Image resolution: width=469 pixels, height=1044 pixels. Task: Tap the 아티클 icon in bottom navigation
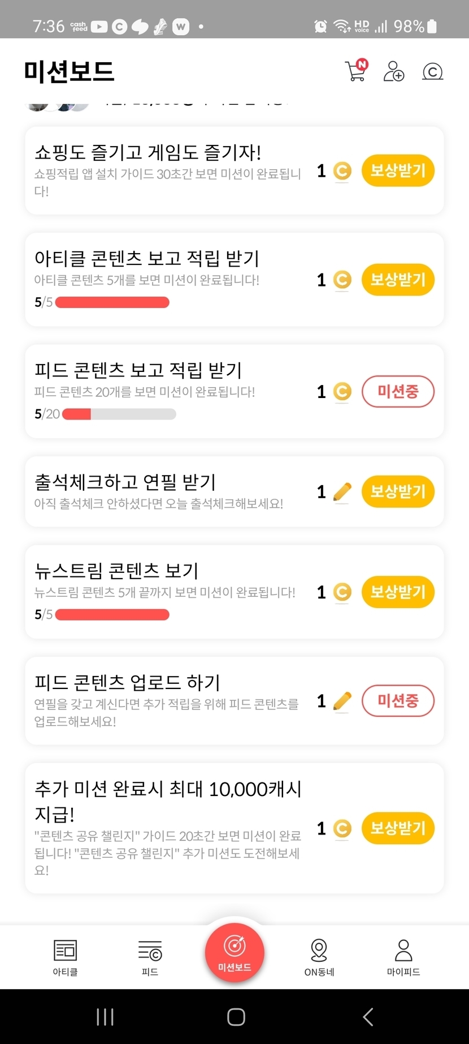click(65, 957)
